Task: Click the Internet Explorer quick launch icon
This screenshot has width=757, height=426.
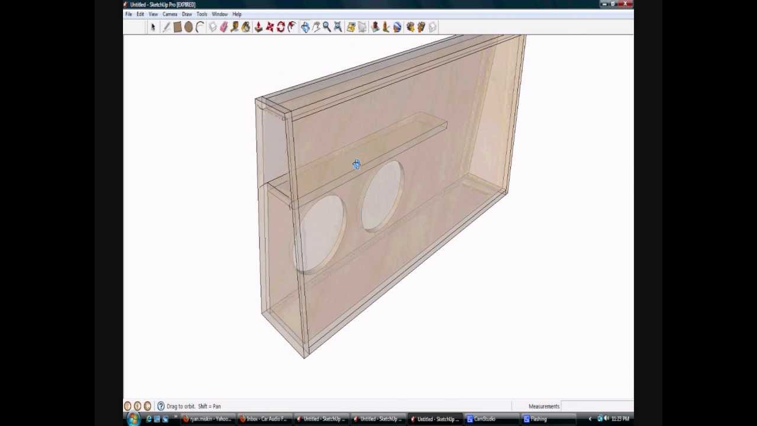Action: coord(148,419)
